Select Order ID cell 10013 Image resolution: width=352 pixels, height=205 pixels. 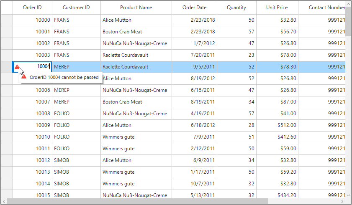(x=32, y=172)
